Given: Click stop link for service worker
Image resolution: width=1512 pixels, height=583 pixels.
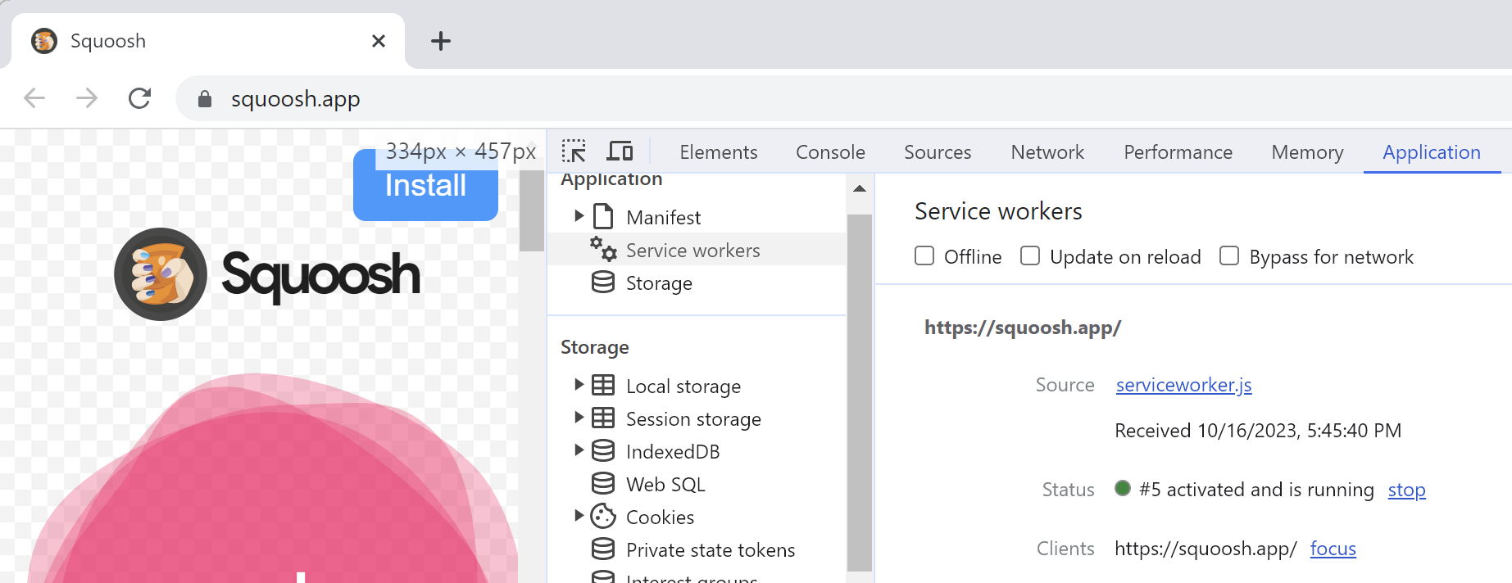Looking at the screenshot, I should coord(1406,490).
